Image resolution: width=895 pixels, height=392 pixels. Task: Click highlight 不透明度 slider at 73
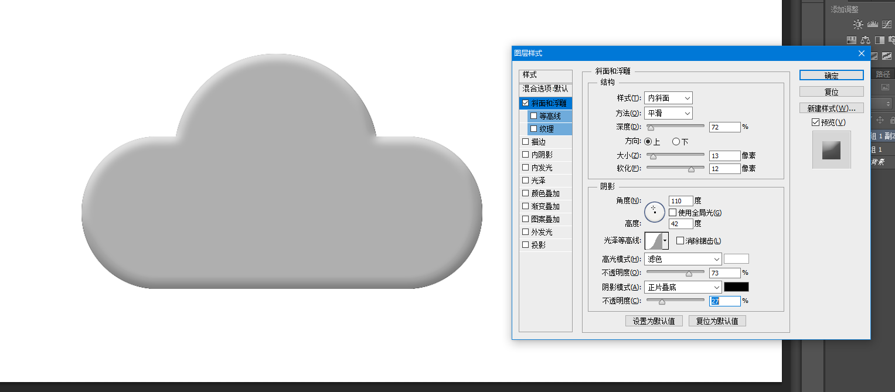coord(689,273)
